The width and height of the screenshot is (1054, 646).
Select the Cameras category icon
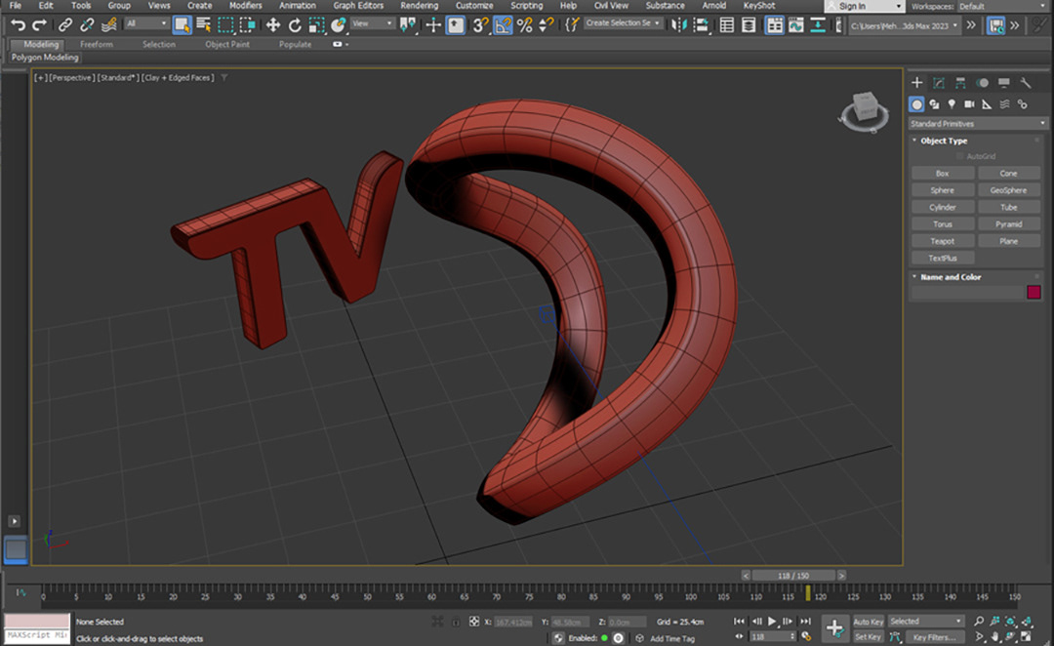tap(969, 104)
